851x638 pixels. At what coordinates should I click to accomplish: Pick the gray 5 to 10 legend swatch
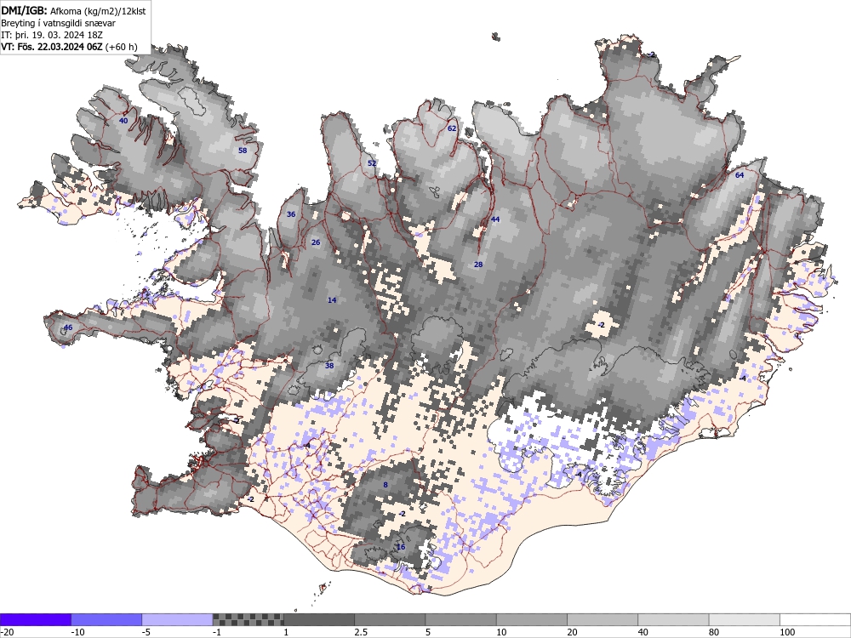[x=460, y=619]
